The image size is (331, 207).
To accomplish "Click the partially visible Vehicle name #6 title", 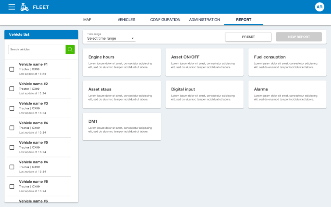I will [33, 201].
